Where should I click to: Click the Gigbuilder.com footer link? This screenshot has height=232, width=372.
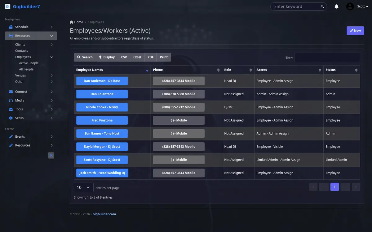coord(104,214)
